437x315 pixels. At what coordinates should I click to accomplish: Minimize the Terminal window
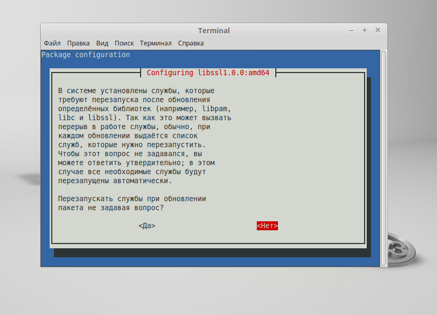click(351, 31)
